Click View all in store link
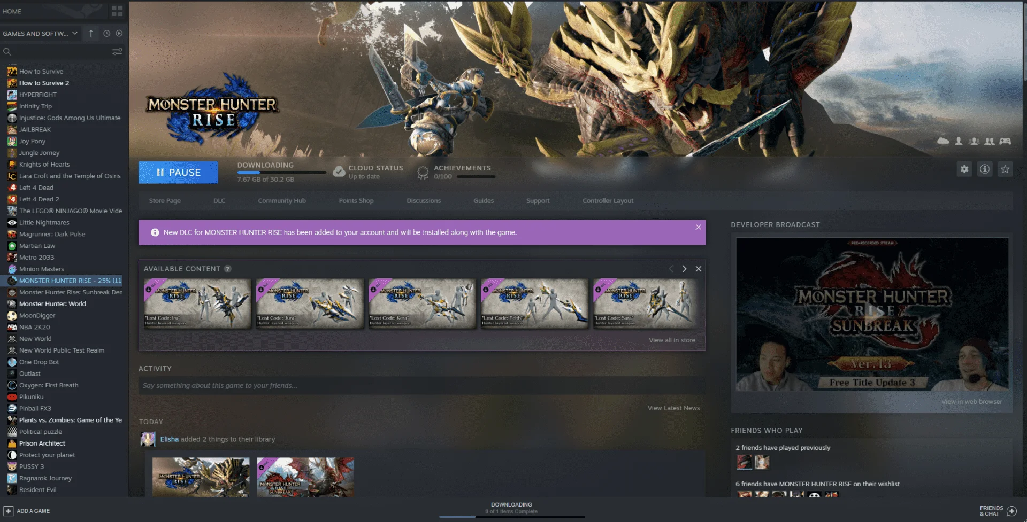This screenshot has height=522, width=1027. (x=672, y=340)
